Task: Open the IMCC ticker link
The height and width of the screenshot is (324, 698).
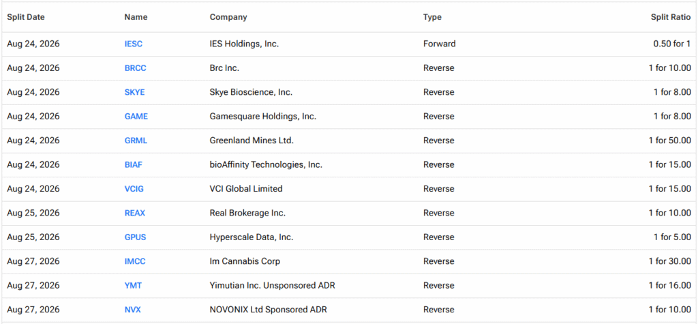Action: 135,261
